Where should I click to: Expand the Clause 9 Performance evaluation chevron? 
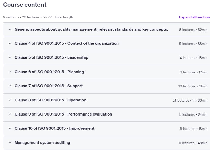point(10,114)
